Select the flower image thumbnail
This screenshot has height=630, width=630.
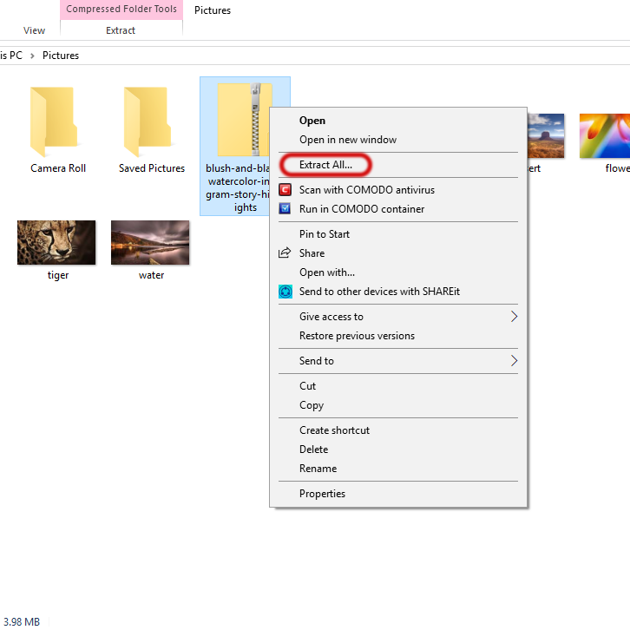coord(605,135)
